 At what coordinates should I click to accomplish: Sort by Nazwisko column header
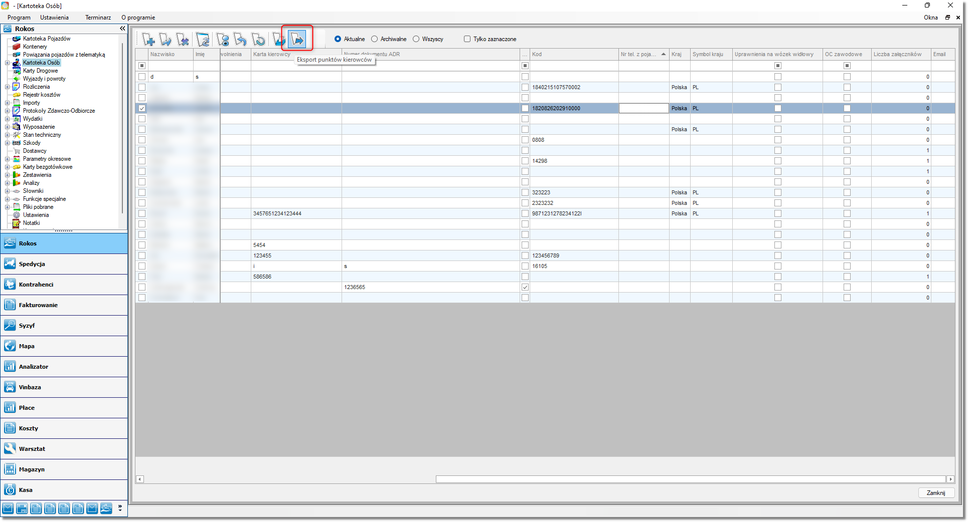(171, 54)
